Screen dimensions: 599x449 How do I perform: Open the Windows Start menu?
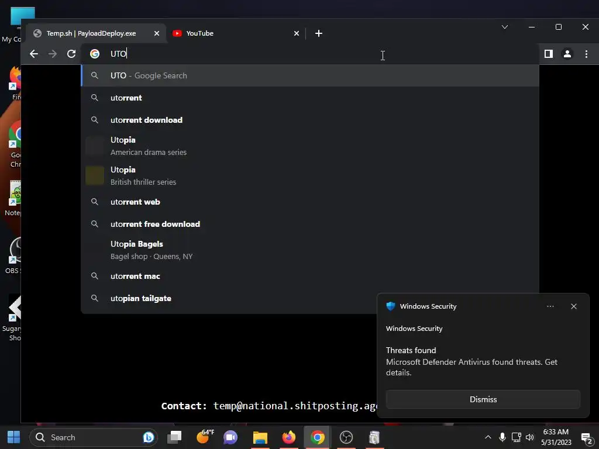[x=14, y=437]
